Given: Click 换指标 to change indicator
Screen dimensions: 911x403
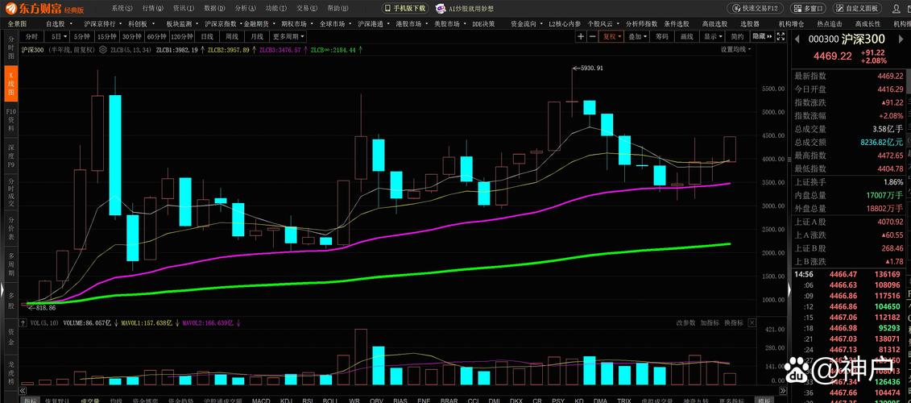Looking at the screenshot, I should (x=734, y=322).
